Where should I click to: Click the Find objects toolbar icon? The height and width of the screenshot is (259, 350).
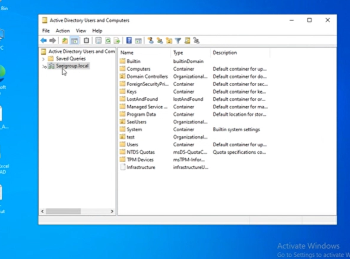[187, 40]
